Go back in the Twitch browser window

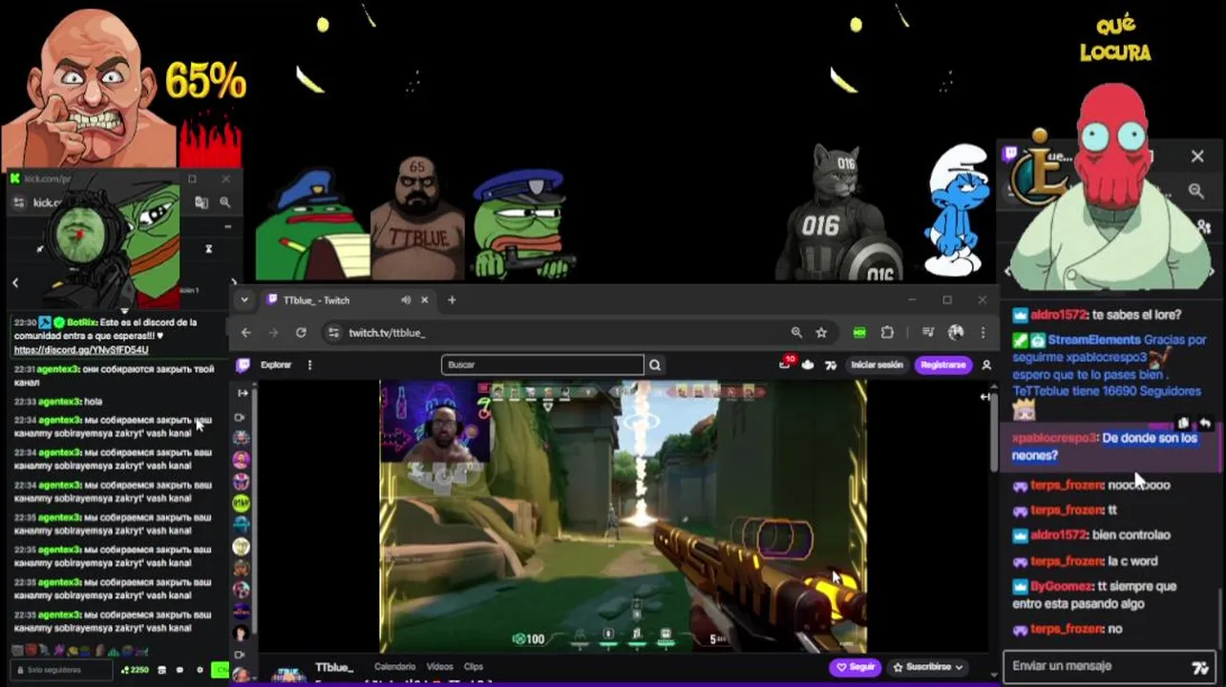click(246, 332)
